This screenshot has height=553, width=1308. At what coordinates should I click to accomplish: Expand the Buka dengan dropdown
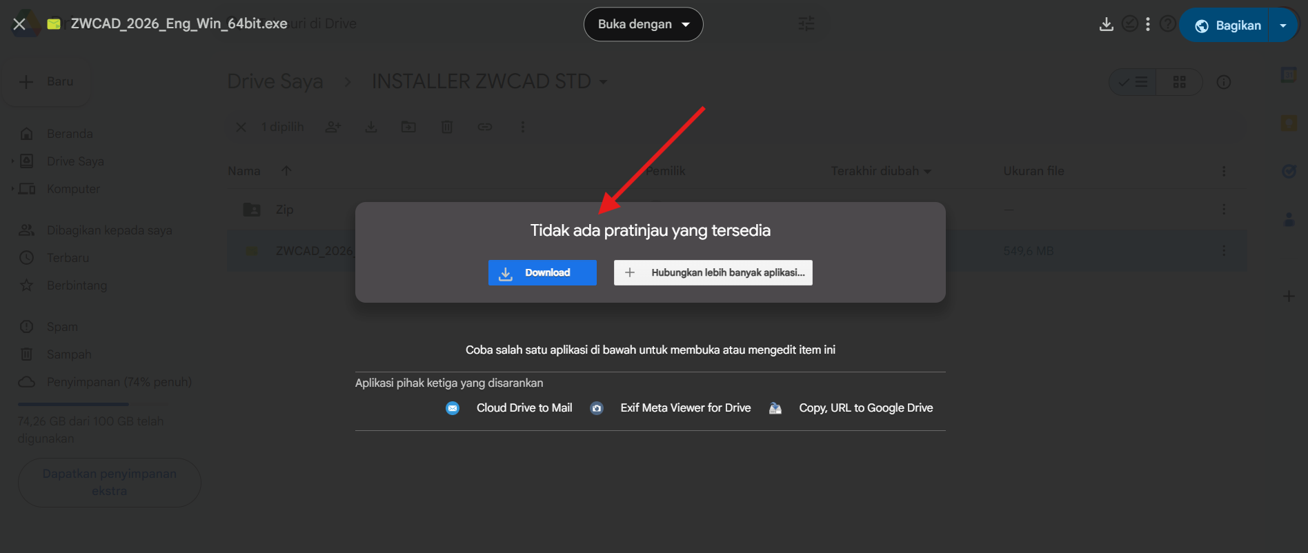[643, 24]
